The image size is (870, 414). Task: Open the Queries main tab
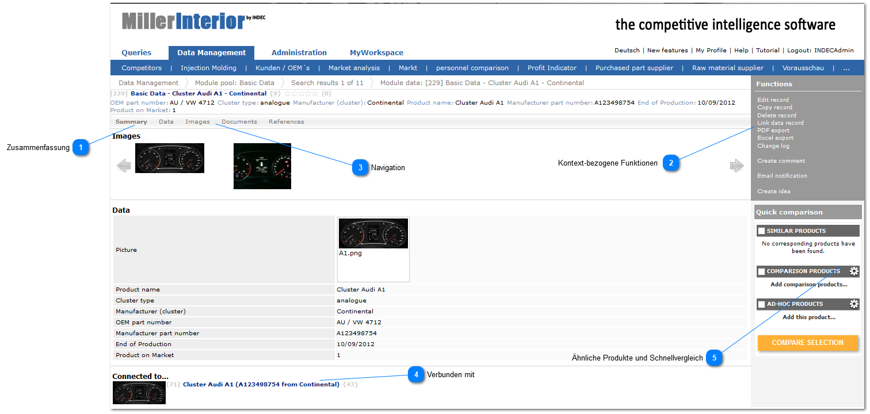click(x=136, y=52)
